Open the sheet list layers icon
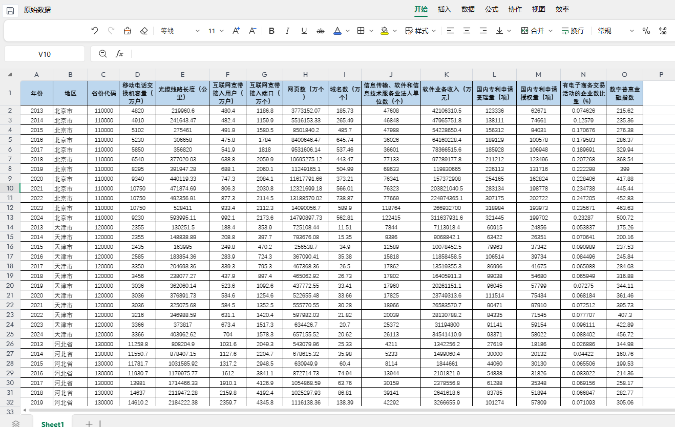Screen dimensions: 675x427 16,423
